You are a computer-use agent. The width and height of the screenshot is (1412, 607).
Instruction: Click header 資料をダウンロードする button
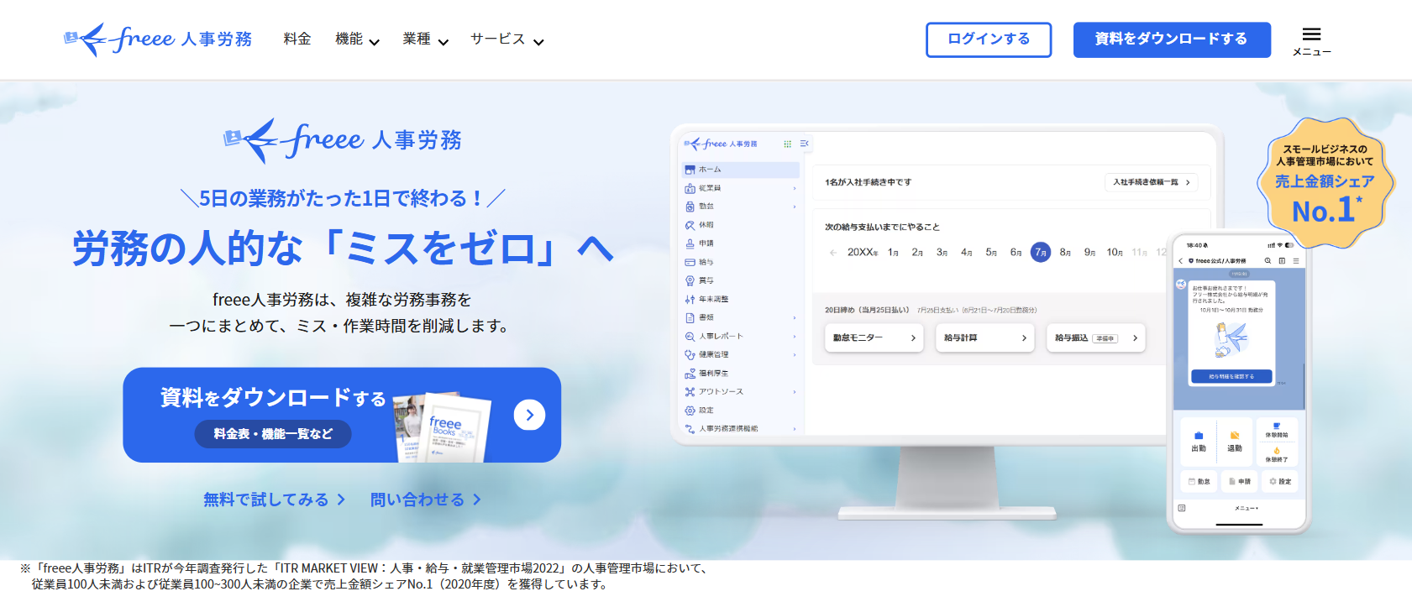pyautogui.click(x=1171, y=39)
